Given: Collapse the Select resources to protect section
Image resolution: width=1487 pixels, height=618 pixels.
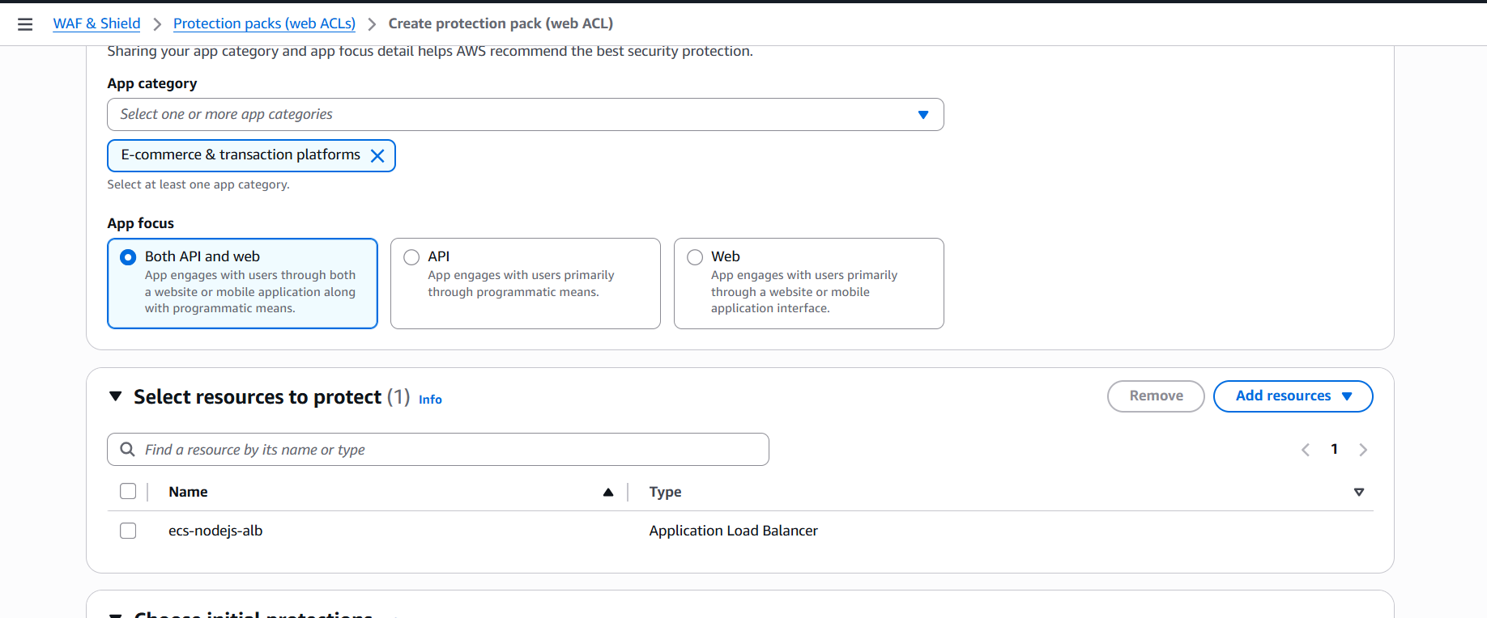Looking at the screenshot, I should coord(115,396).
